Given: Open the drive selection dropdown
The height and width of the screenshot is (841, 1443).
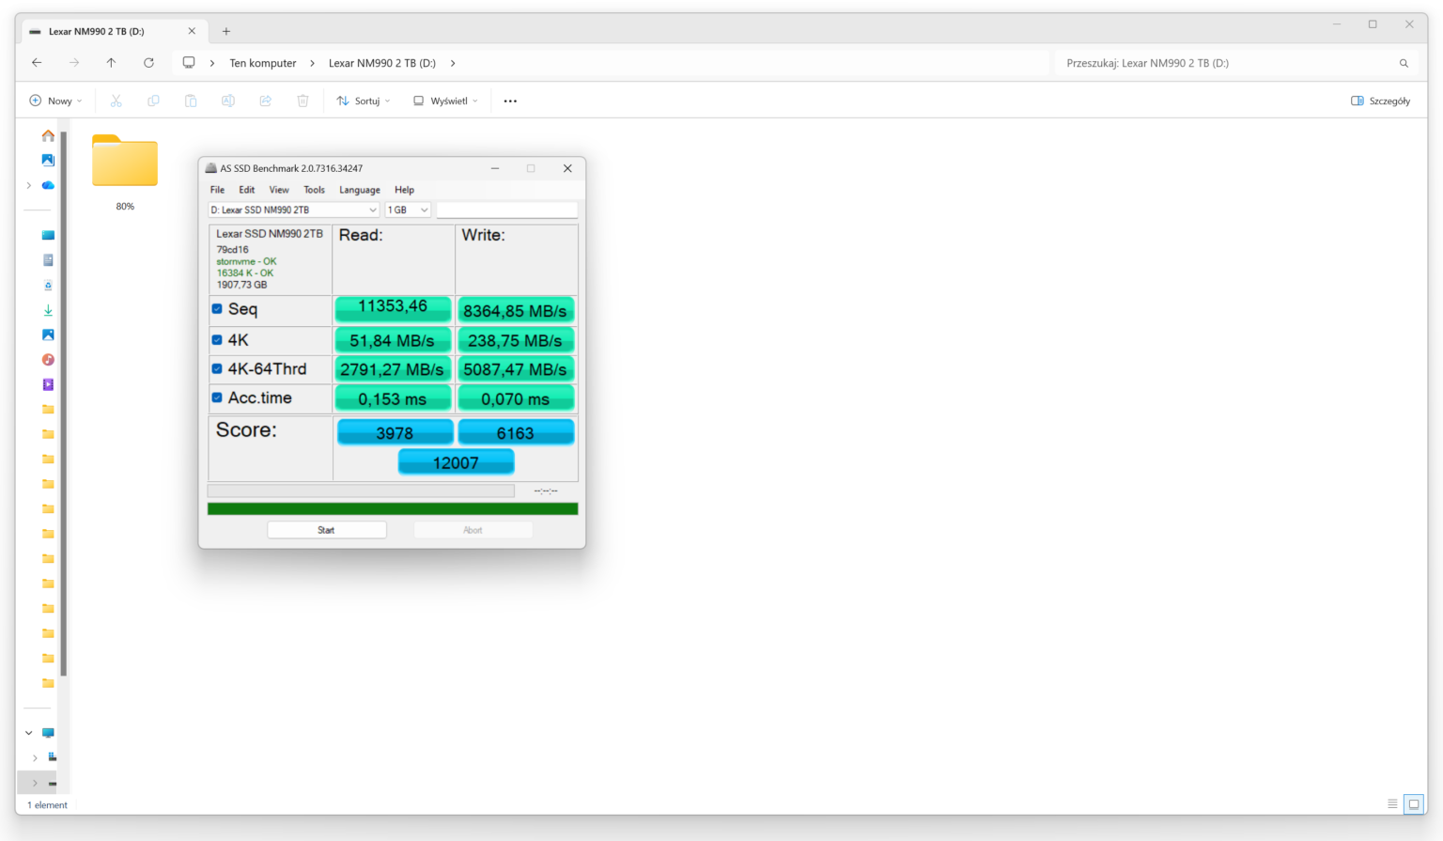Looking at the screenshot, I should coord(293,210).
